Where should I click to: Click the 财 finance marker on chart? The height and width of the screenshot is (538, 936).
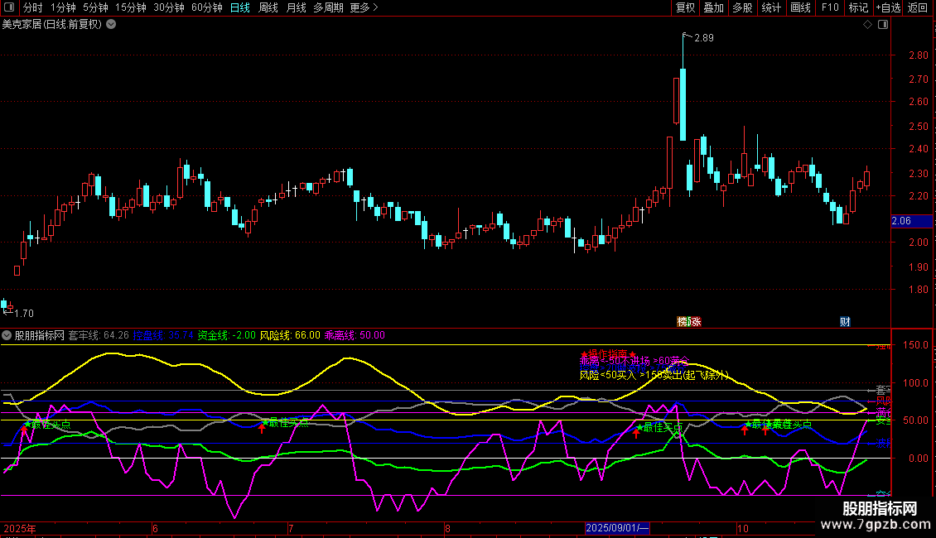pyautogui.click(x=844, y=322)
